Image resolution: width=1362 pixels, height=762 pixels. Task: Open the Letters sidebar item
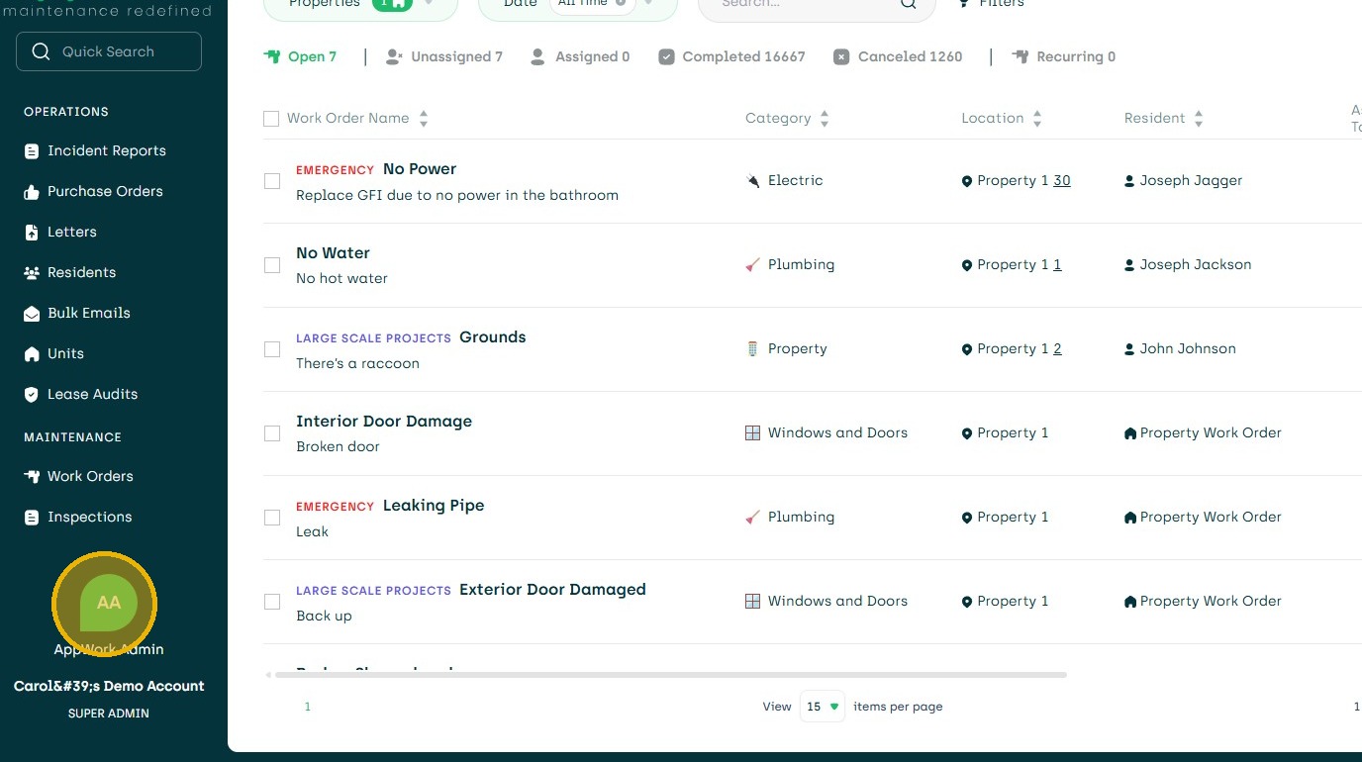pos(60,233)
